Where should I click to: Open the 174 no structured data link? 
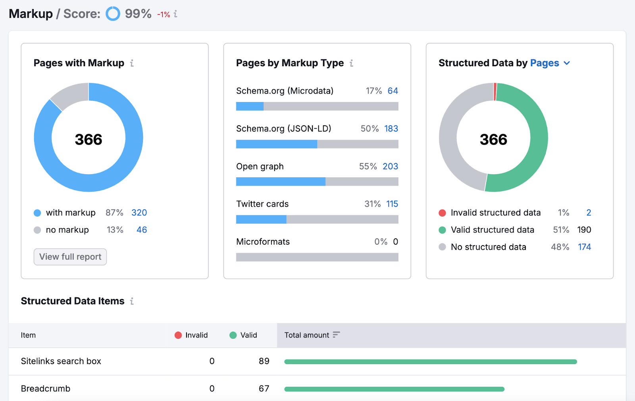[x=584, y=247]
